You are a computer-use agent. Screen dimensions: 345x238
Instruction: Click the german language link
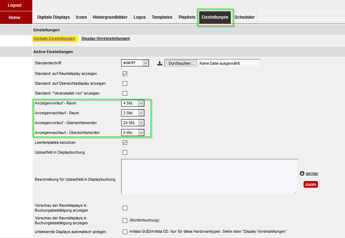312,174
